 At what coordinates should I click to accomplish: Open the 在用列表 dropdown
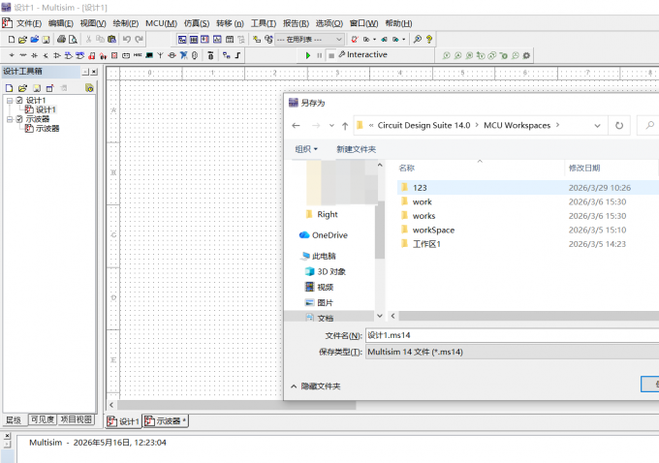tap(310, 40)
